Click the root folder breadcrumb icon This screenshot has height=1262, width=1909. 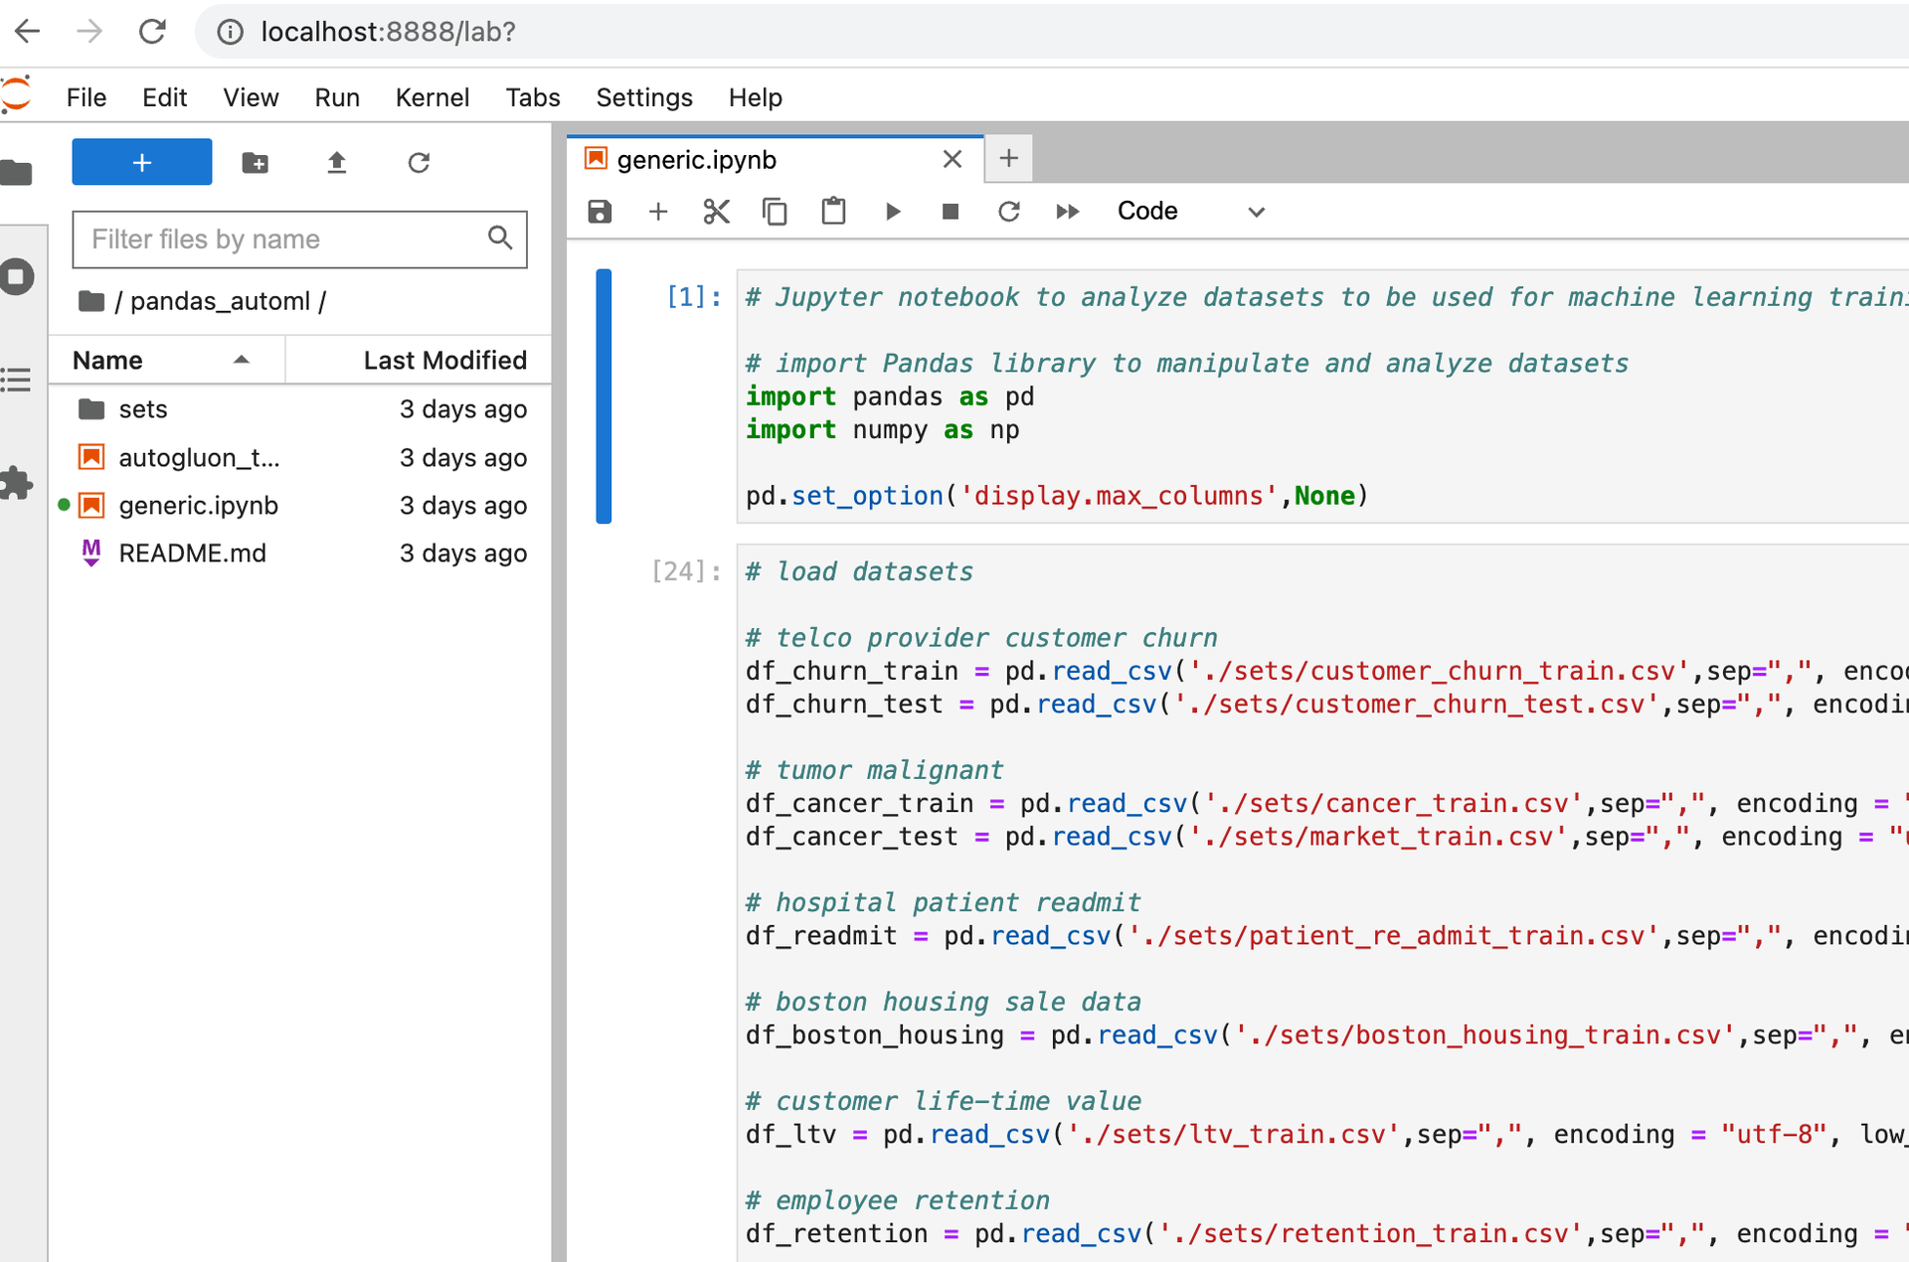tap(91, 300)
